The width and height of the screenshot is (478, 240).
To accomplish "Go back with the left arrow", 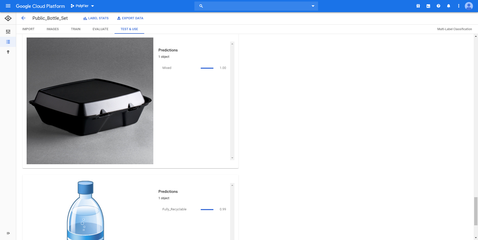I will coord(23,18).
